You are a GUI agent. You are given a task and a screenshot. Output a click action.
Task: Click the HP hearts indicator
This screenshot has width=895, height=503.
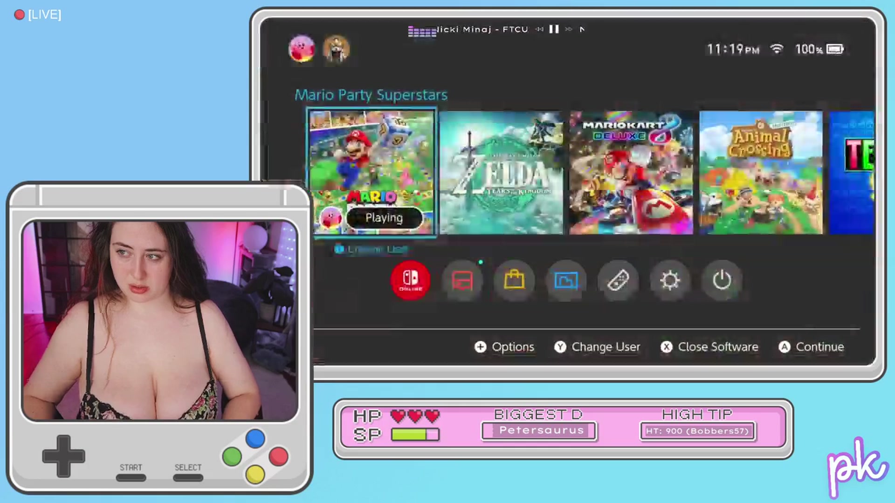pyautogui.click(x=415, y=415)
